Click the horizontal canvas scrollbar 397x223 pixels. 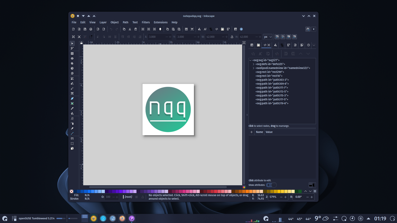[x=158, y=187]
